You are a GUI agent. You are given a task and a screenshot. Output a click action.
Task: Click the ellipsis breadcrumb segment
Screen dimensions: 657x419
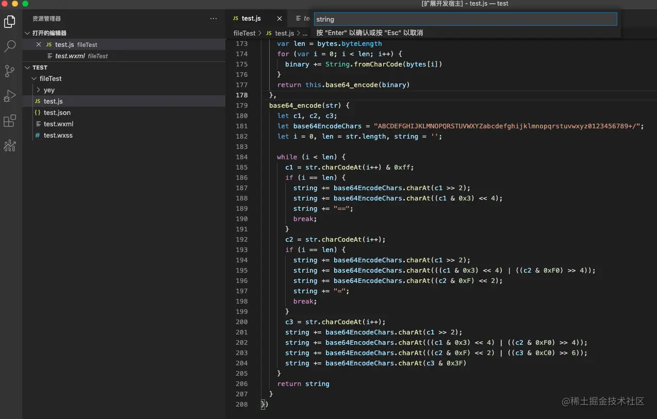pyautogui.click(x=305, y=33)
